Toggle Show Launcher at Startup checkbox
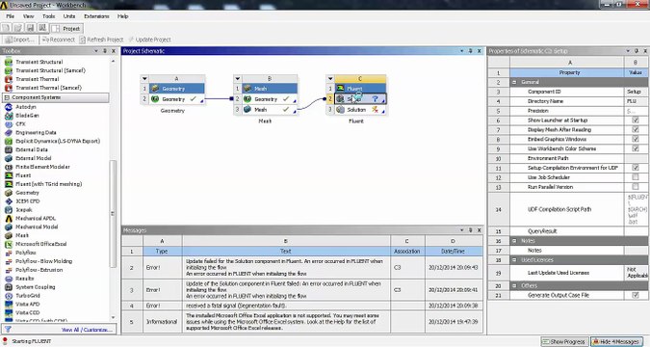Screen dimensions: 650x347 [636, 120]
